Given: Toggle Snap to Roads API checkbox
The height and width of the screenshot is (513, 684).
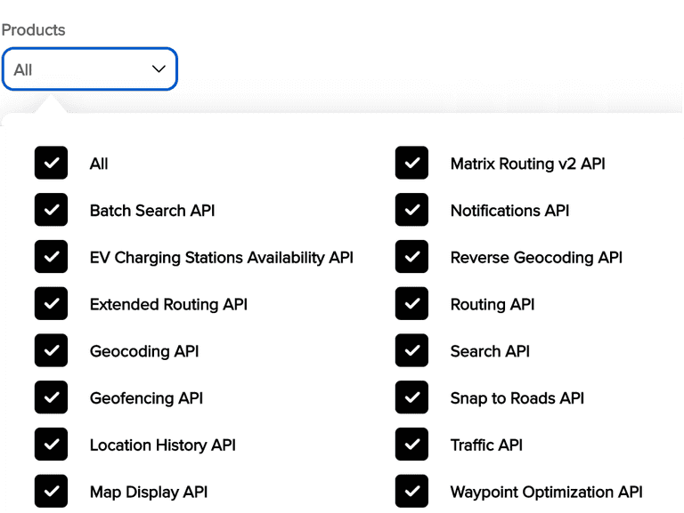Looking at the screenshot, I should tap(412, 398).
